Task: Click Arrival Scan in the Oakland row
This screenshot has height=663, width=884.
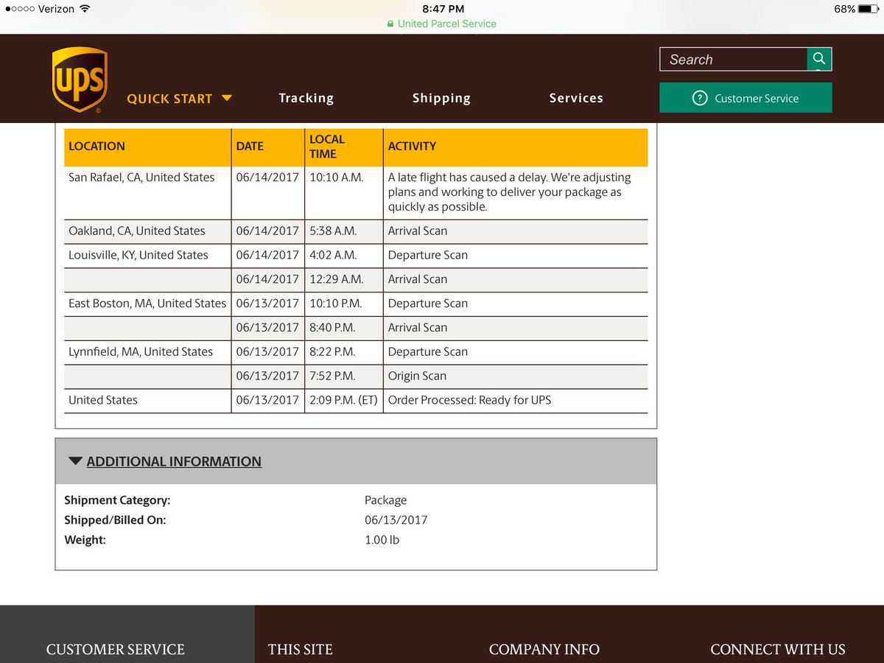Action: tap(418, 231)
